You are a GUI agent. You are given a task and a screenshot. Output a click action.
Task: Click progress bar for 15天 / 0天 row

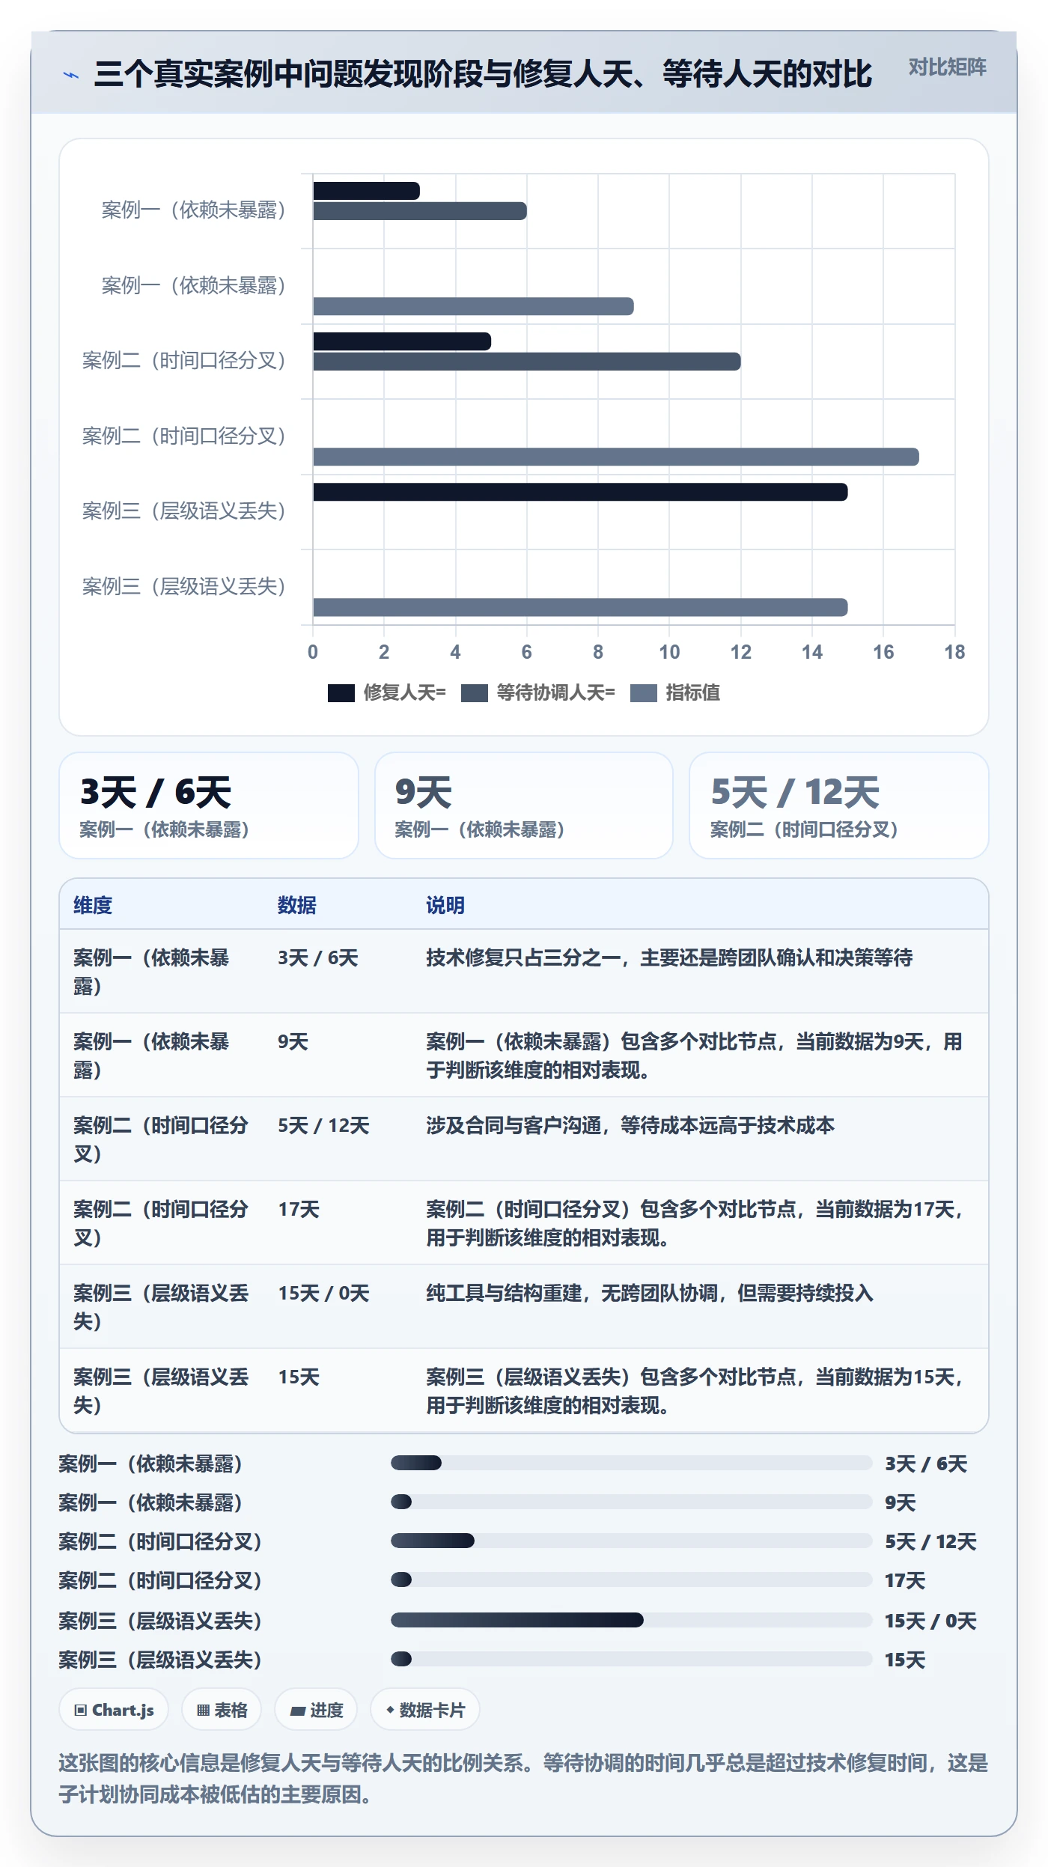[632, 1620]
